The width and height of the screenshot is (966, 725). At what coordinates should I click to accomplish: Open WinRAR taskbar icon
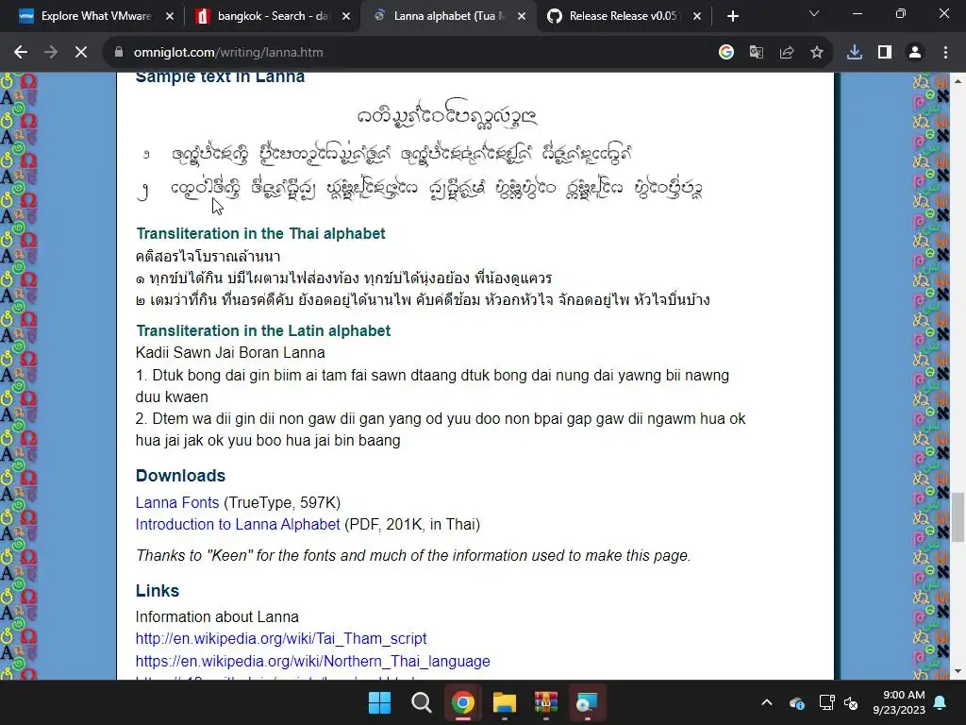point(546,702)
